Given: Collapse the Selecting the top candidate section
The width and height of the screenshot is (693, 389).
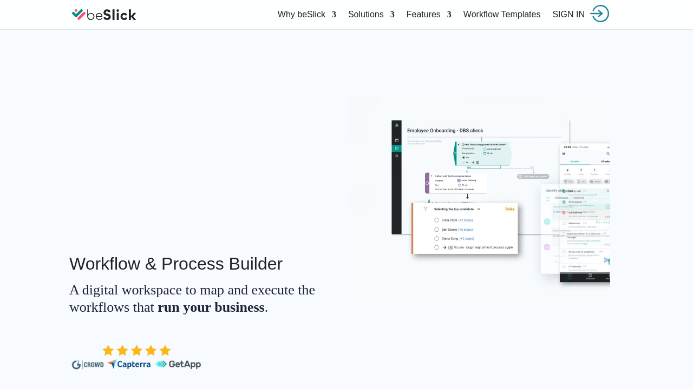Looking at the screenshot, I should (479, 209).
